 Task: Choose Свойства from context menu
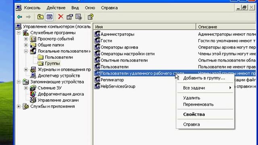coord(205,114)
